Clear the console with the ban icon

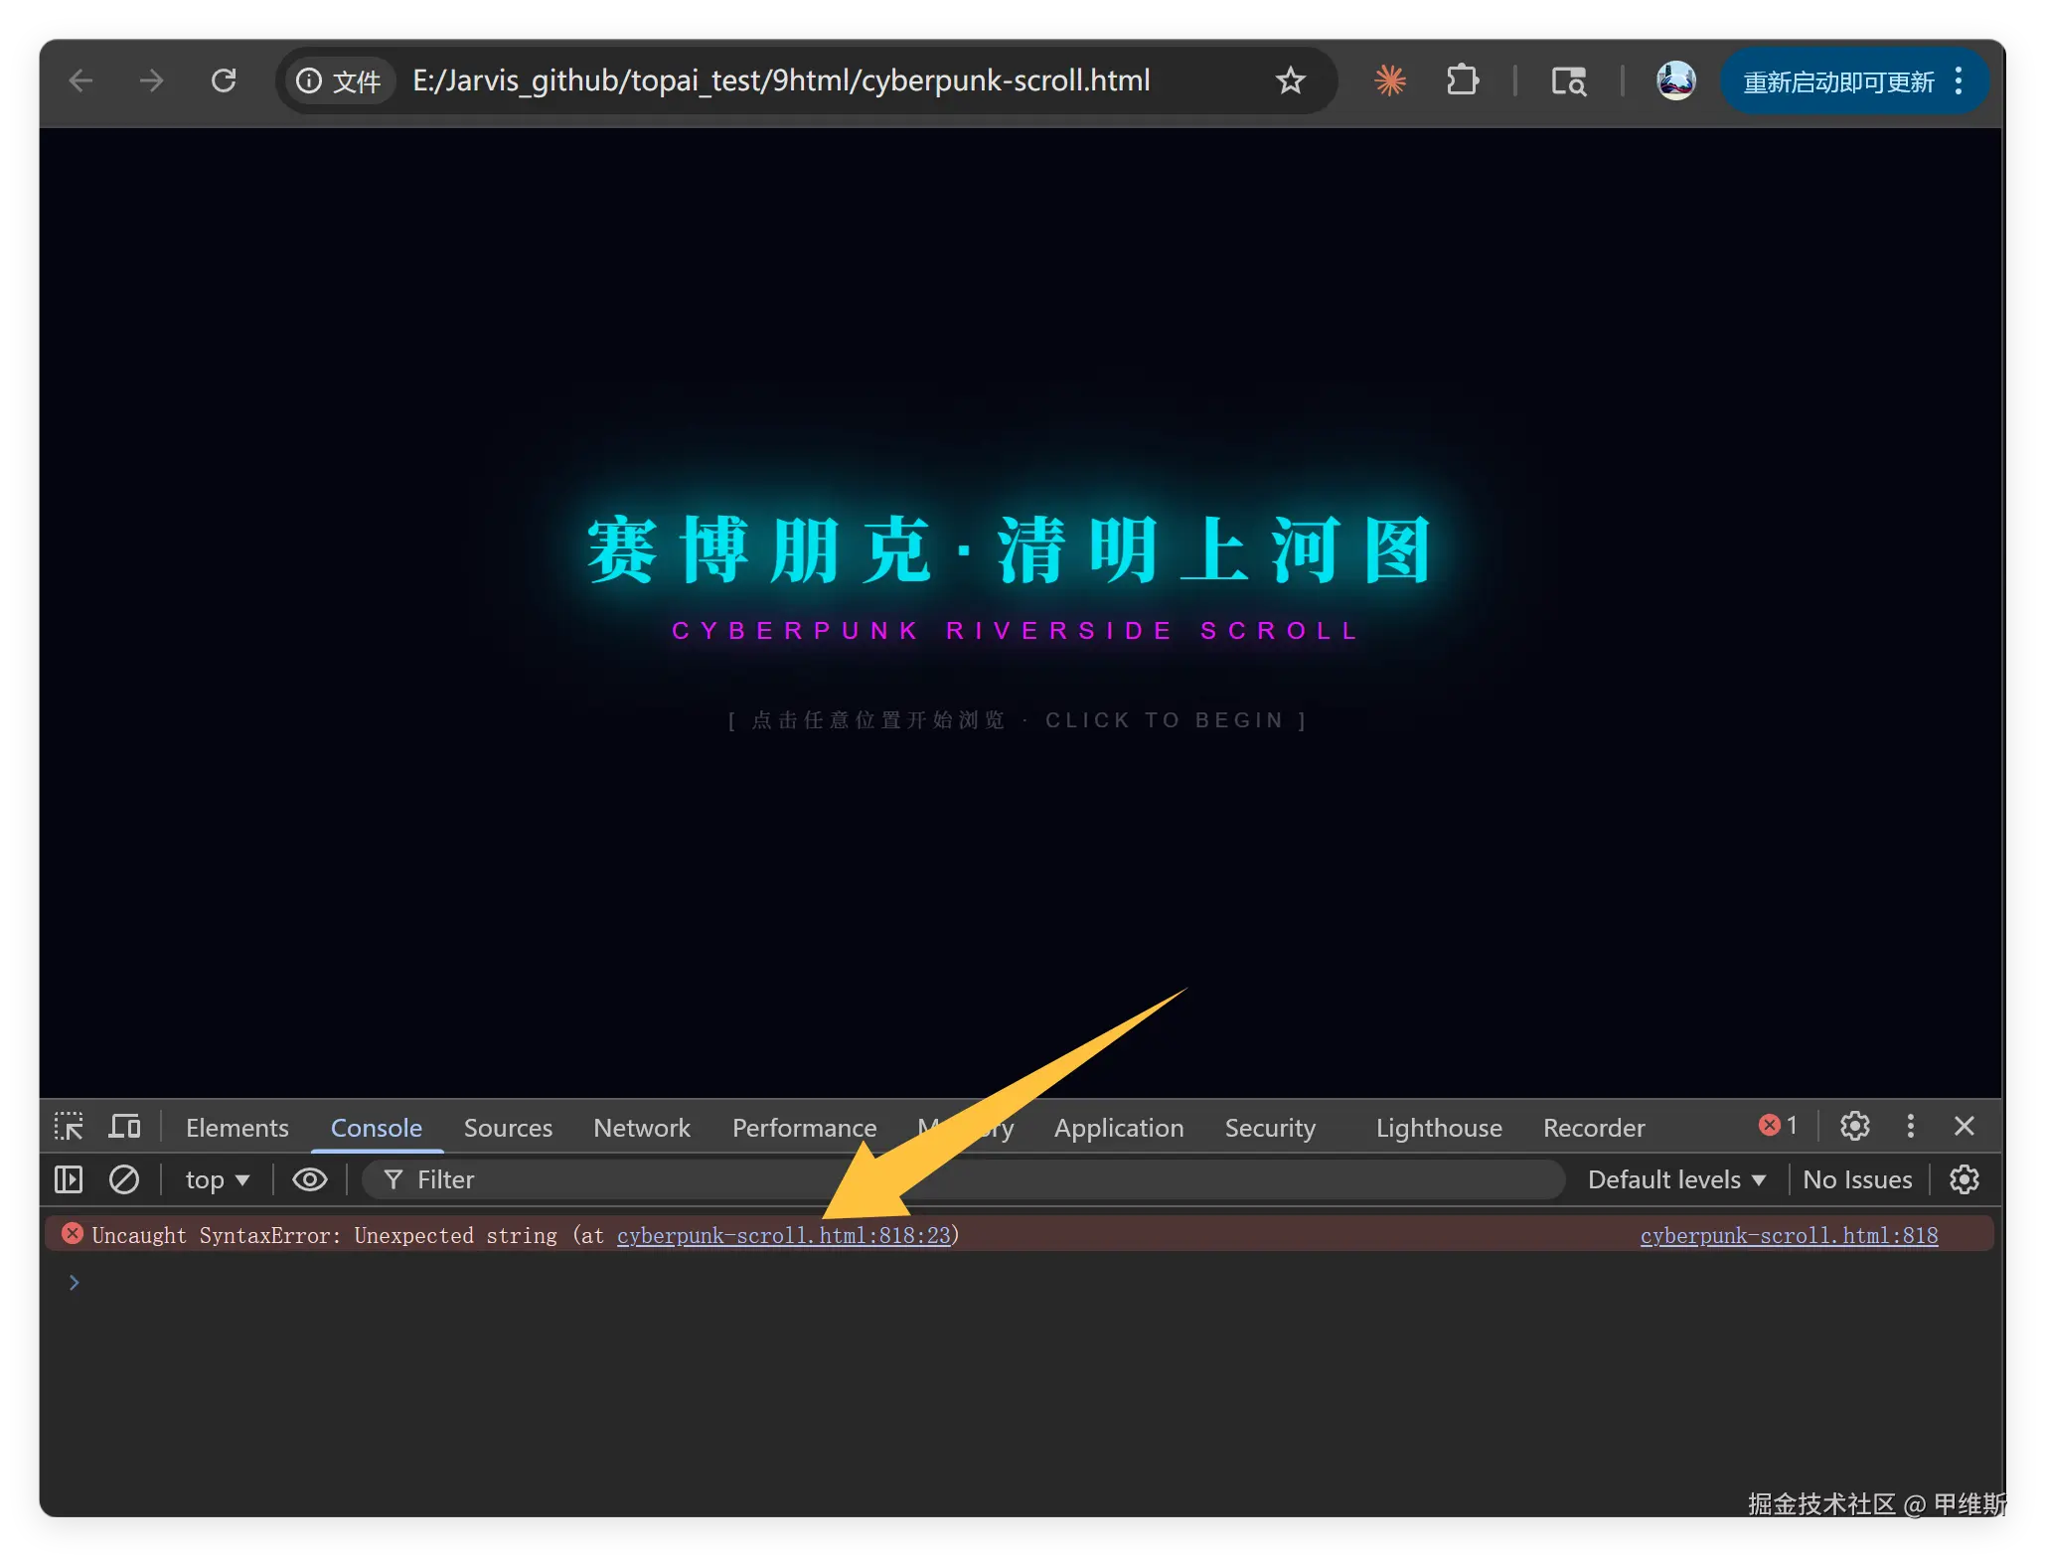(x=124, y=1179)
